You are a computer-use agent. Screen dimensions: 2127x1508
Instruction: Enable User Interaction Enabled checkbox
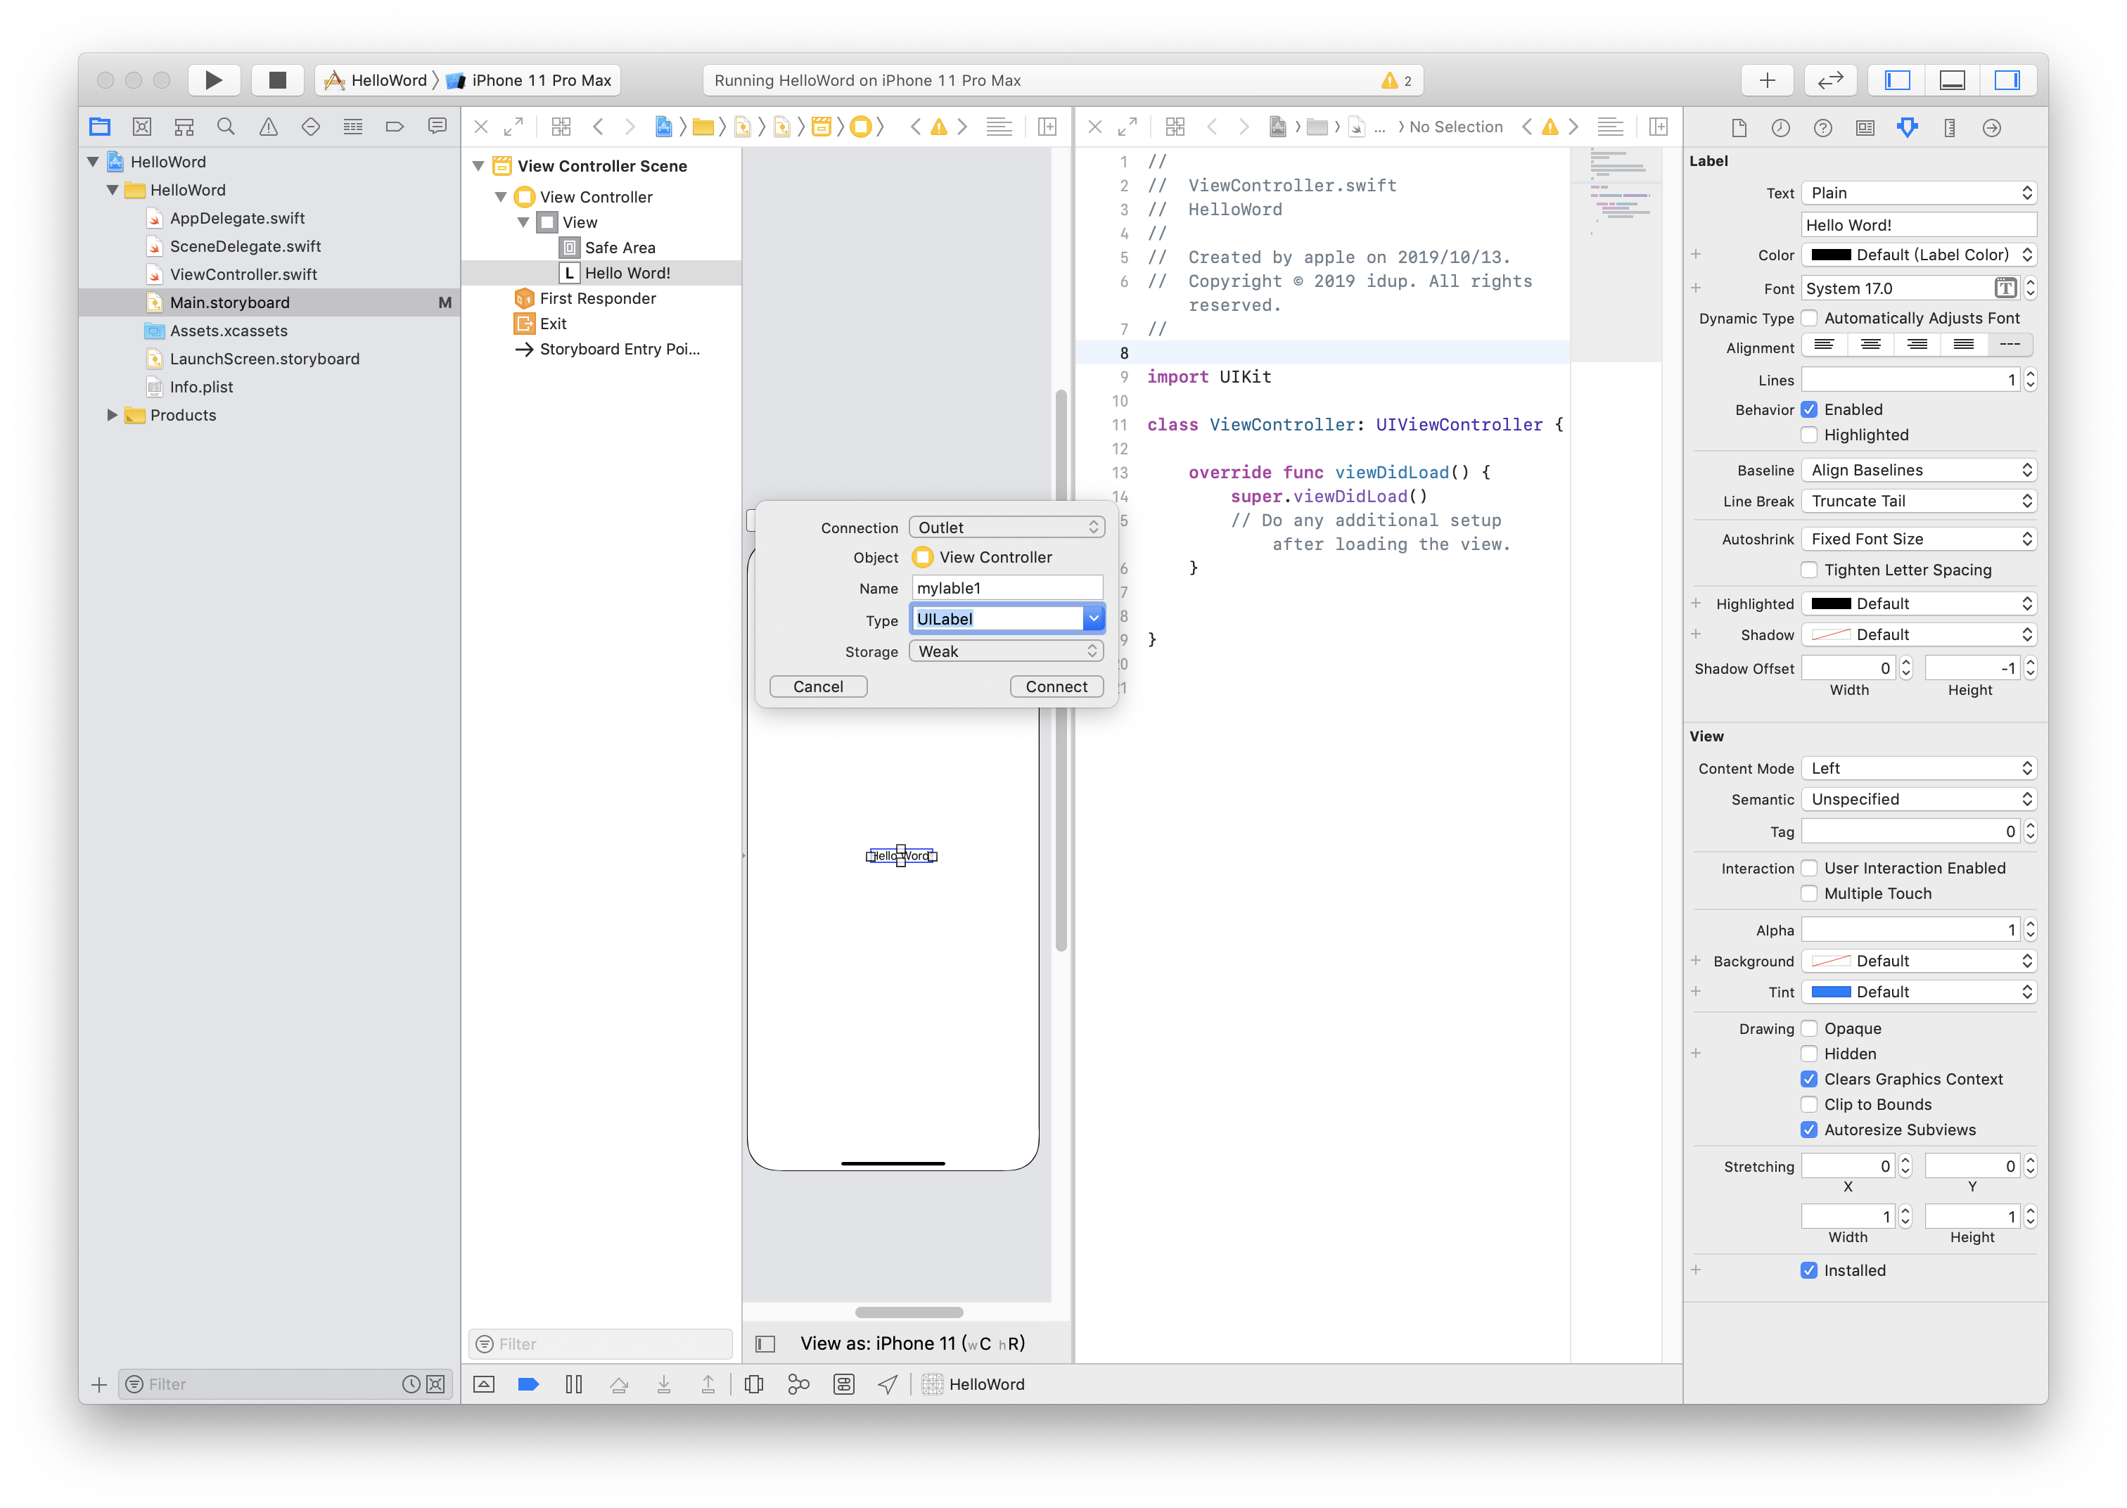click(1808, 868)
